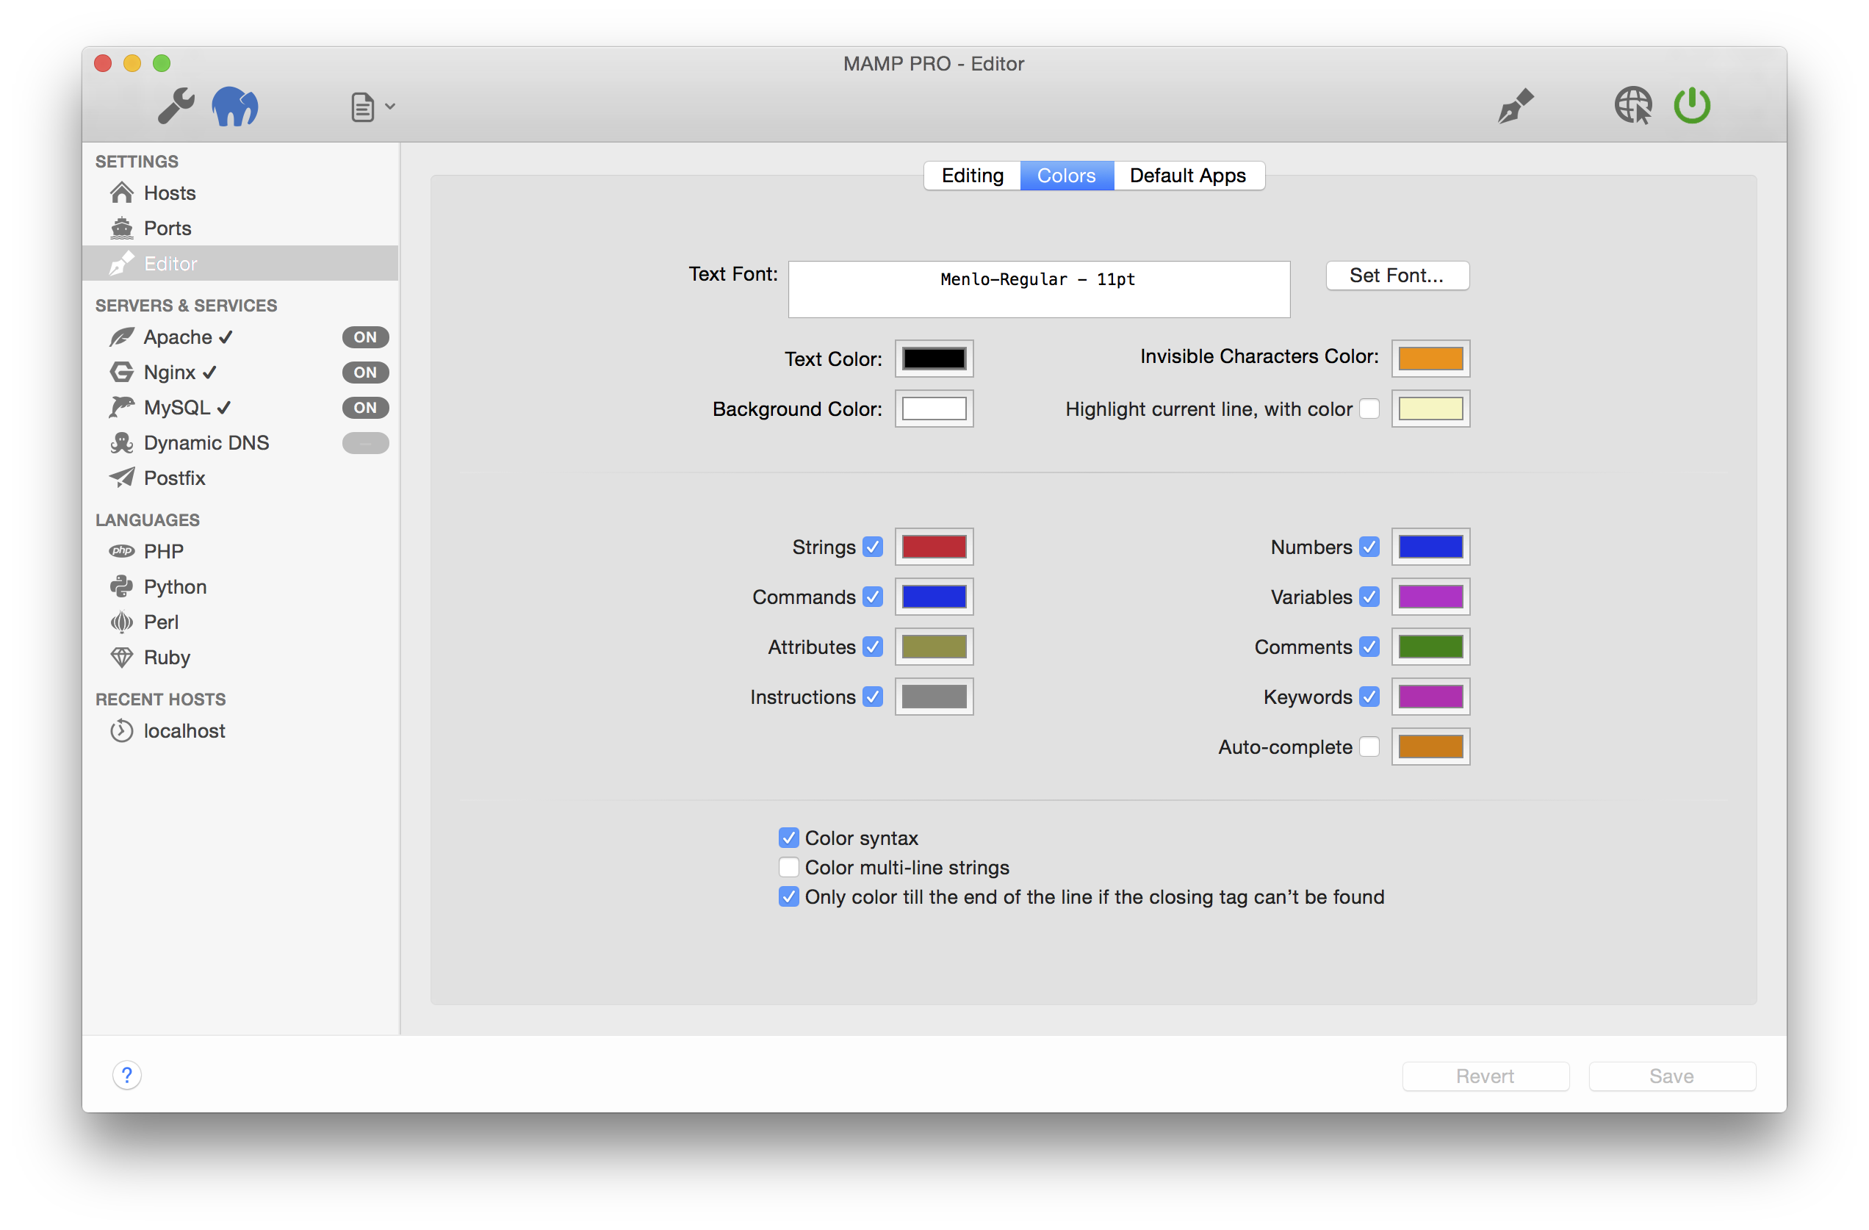Click the Revert button

point(1486,1076)
